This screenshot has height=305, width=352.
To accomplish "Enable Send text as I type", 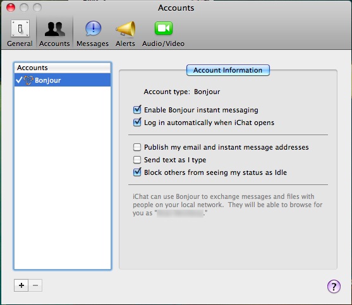I will tap(137, 160).
